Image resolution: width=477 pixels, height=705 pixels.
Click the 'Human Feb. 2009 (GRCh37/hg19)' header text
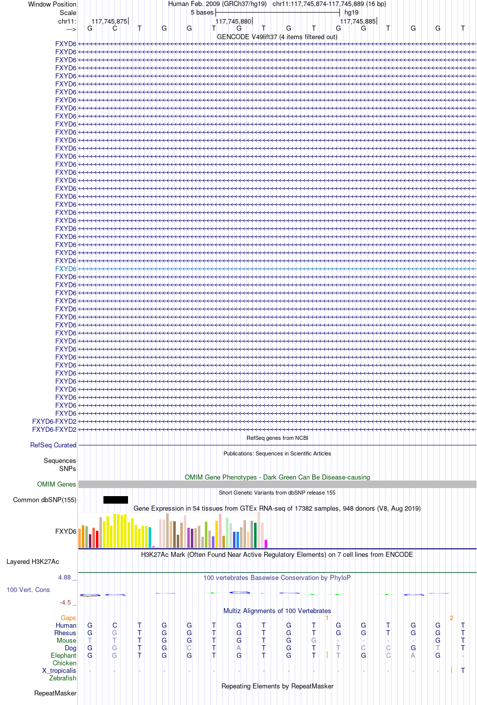tap(217, 4)
